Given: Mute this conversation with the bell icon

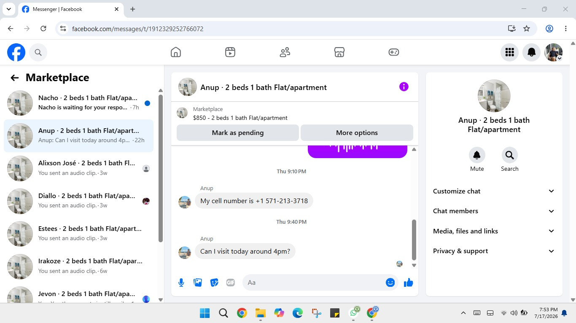Looking at the screenshot, I should point(477,155).
